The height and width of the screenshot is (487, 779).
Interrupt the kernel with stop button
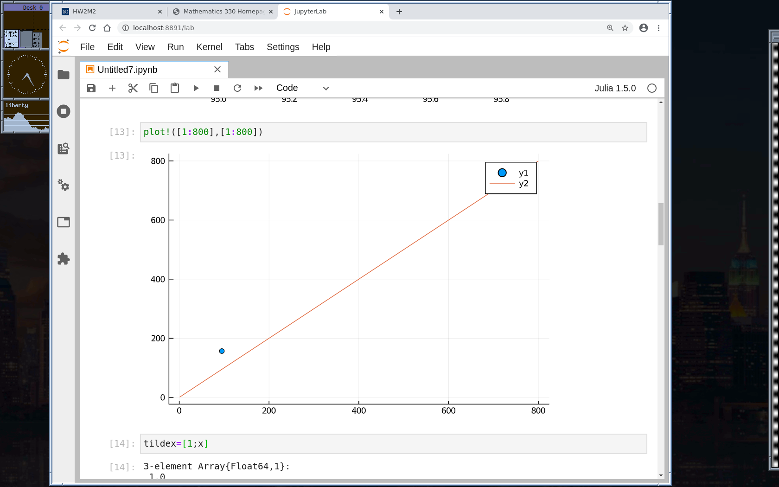(x=217, y=88)
